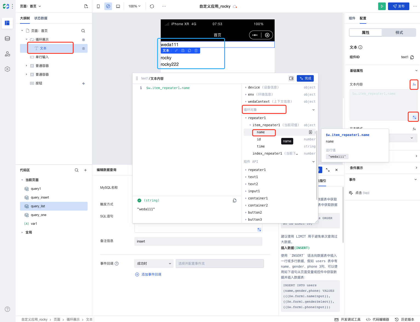Maximize the data query editor panel
Screen dimensions: 420x322
328,170
